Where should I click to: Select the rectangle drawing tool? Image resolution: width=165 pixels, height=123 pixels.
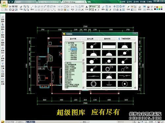pos(51,7)
